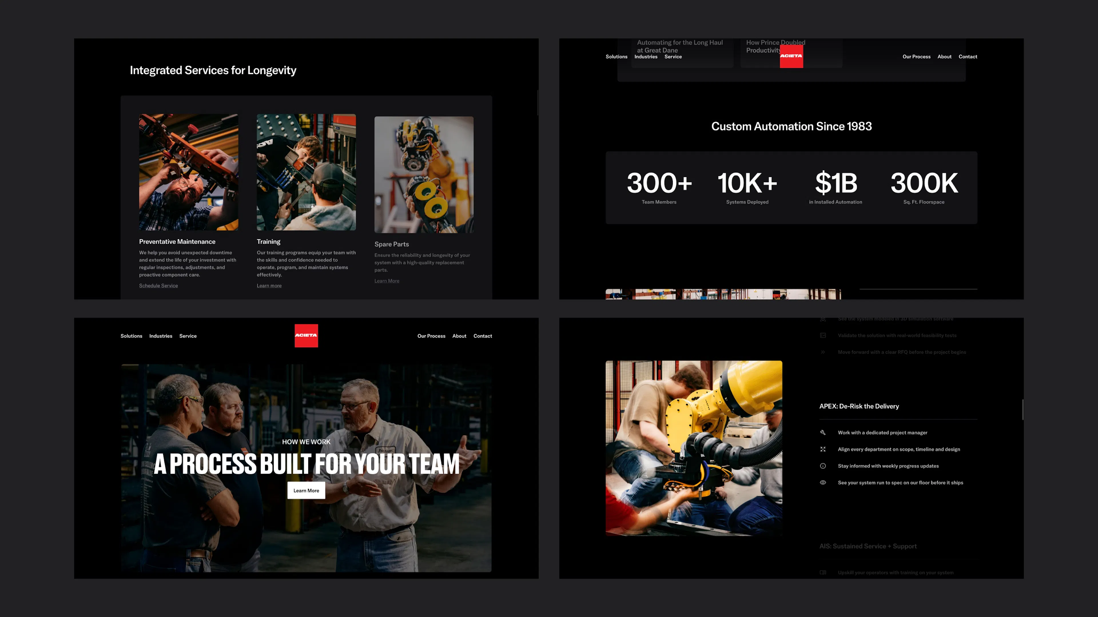Click the double-chevron icon beside 'Move forward with a clear RFQ'
The width and height of the screenshot is (1098, 617).
(823, 352)
